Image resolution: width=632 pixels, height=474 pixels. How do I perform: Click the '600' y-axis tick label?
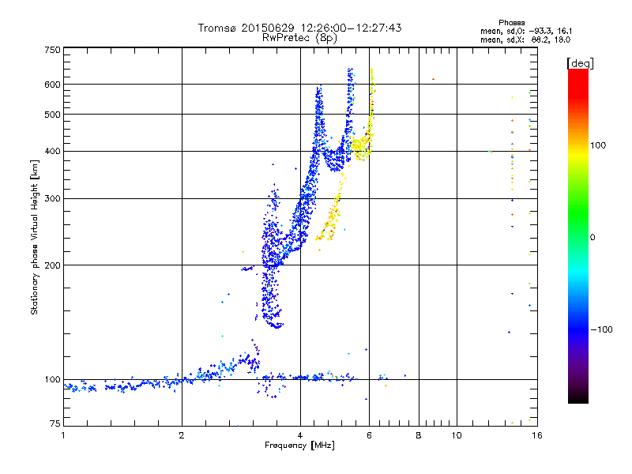coord(52,85)
